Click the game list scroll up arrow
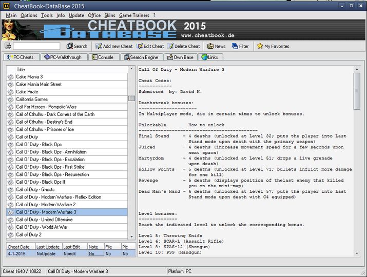The height and width of the screenshot is (277, 367). click(x=131, y=69)
